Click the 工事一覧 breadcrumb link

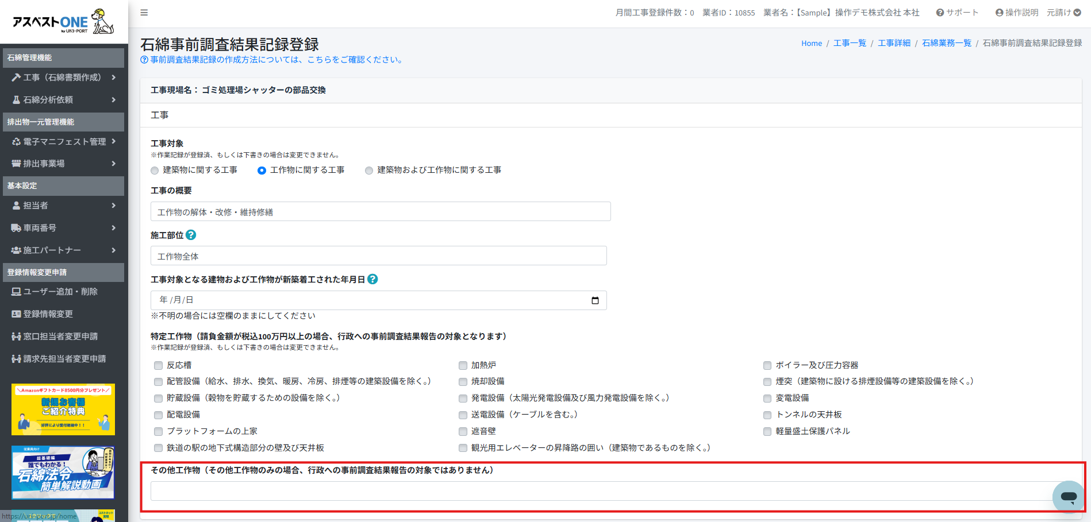[850, 43]
